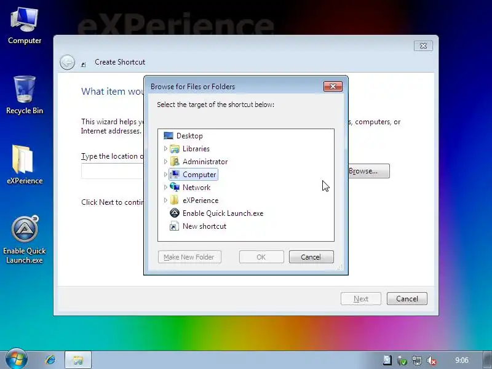This screenshot has height=369, width=492.
Task: Click the small shortcut icon beside Create Shortcut title
Action: click(x=83, y=65)
